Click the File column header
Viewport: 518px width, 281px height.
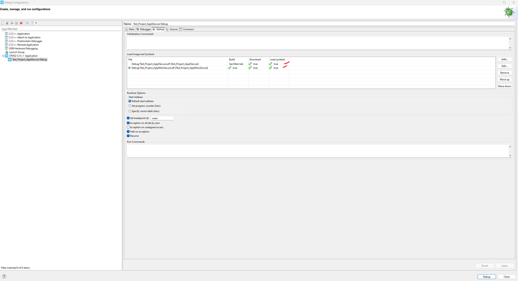(177, 60)
